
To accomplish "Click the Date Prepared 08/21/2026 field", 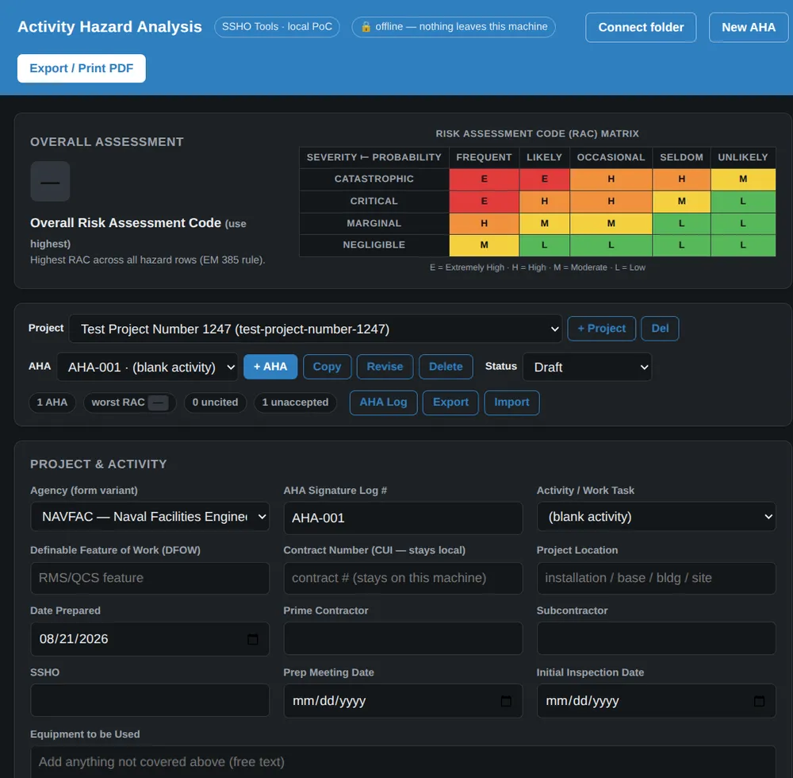I will (150, 639).
